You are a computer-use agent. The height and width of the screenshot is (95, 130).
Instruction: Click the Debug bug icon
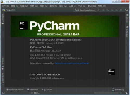tap(103, 10)
